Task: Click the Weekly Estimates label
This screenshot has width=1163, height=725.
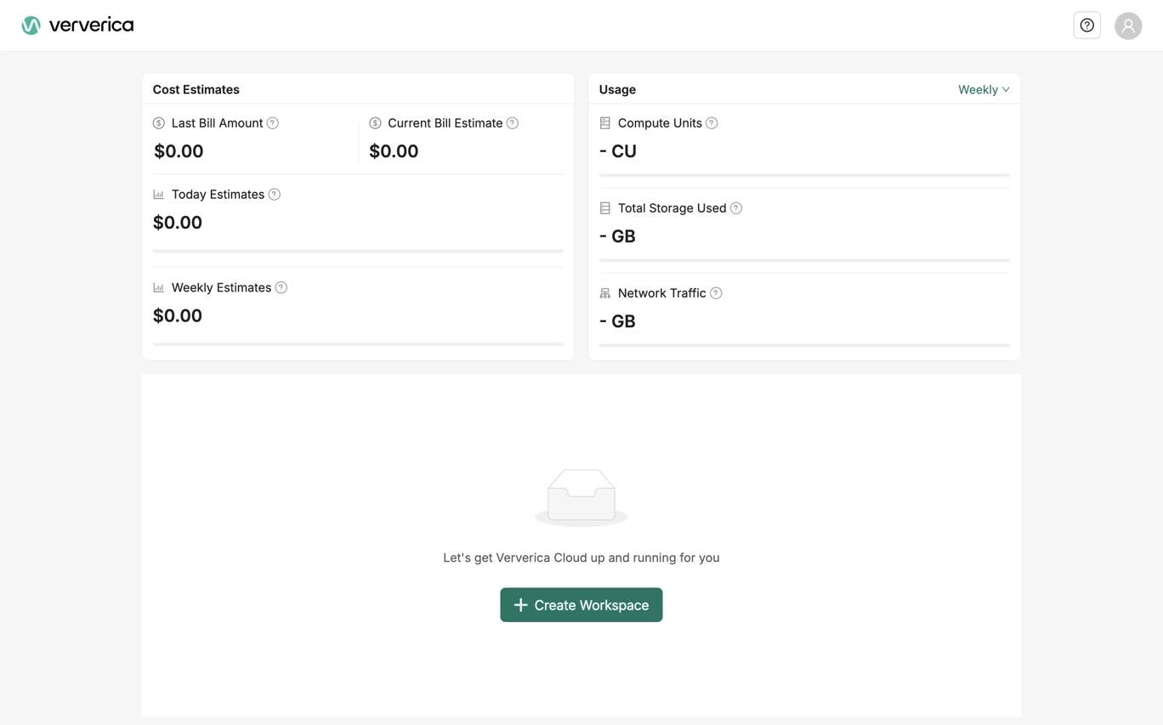Action: (x=221, y=288)
